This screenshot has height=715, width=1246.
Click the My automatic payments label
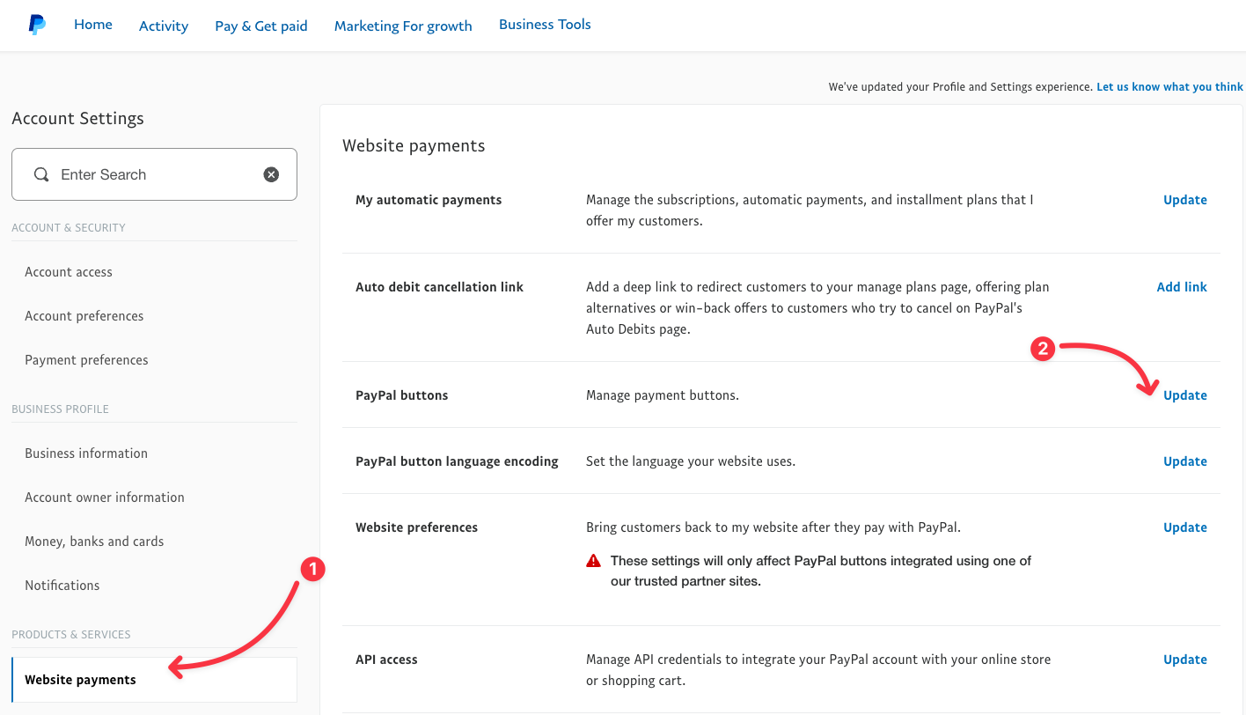(x=429, y=200)
